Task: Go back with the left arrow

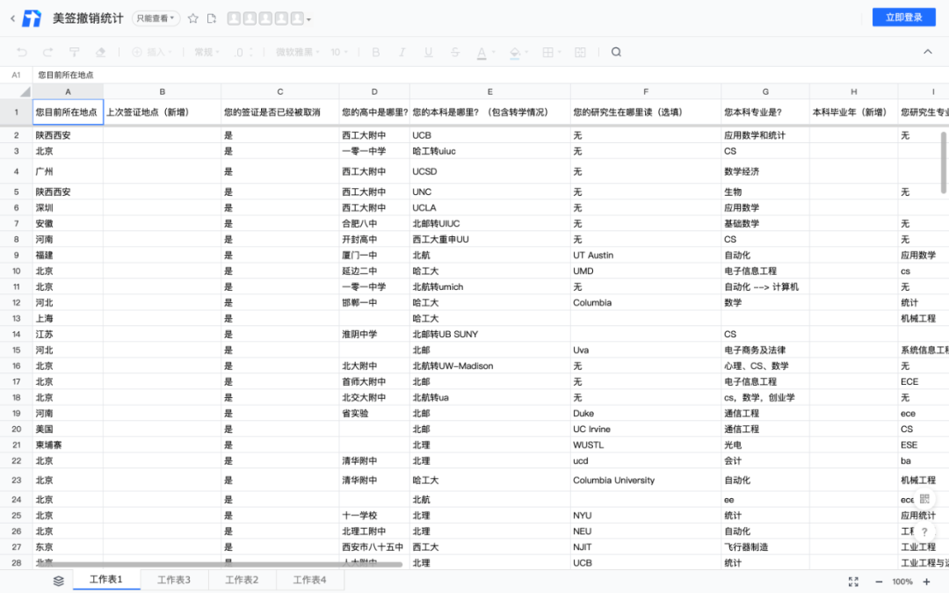Action: [x=12, y=18]
